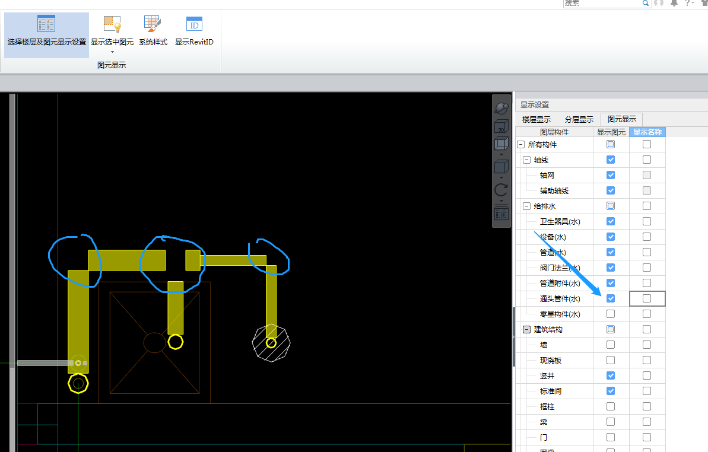Click the 显示RevitID icon
708x452 pixels.
tap(194, 24)
